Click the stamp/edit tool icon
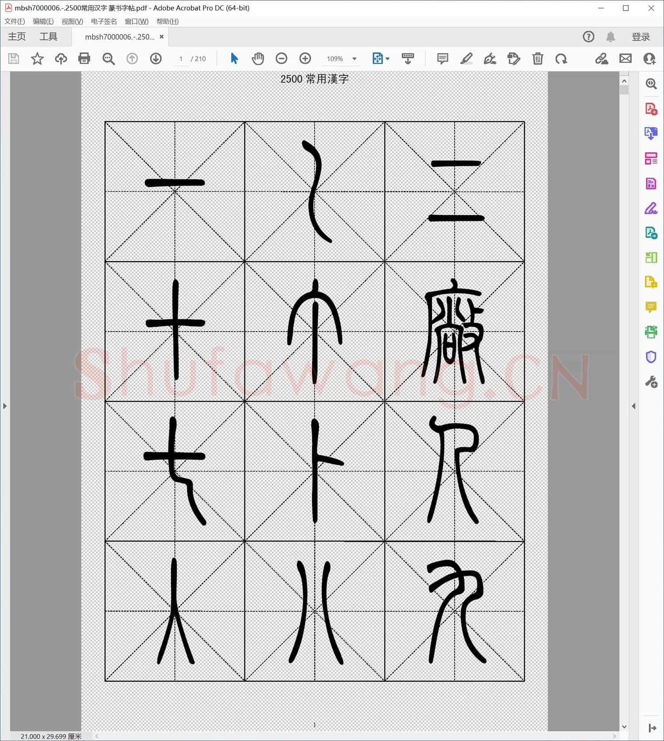 (513, 58)
